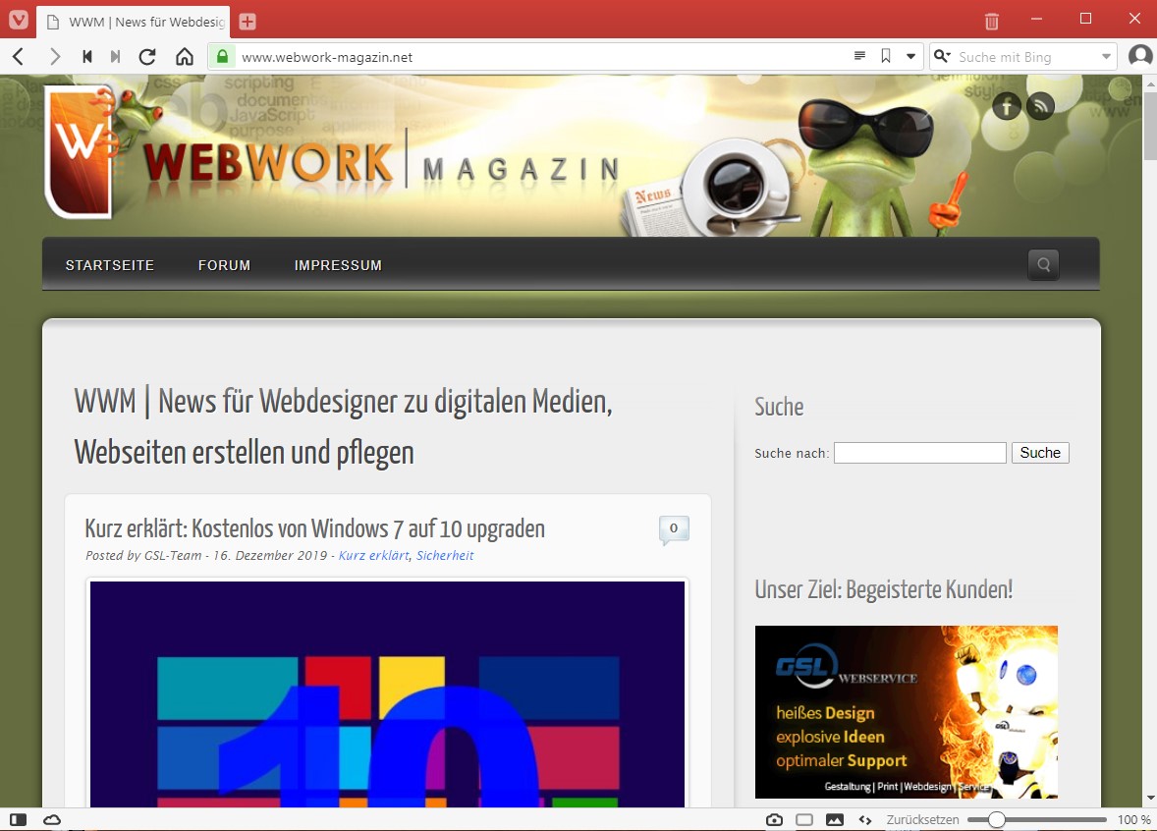1157x831 pixels.
Task: Open the sync cloud status
Action: point(52,820)
